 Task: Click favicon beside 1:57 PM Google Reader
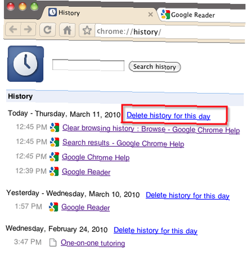click(53, 207)
